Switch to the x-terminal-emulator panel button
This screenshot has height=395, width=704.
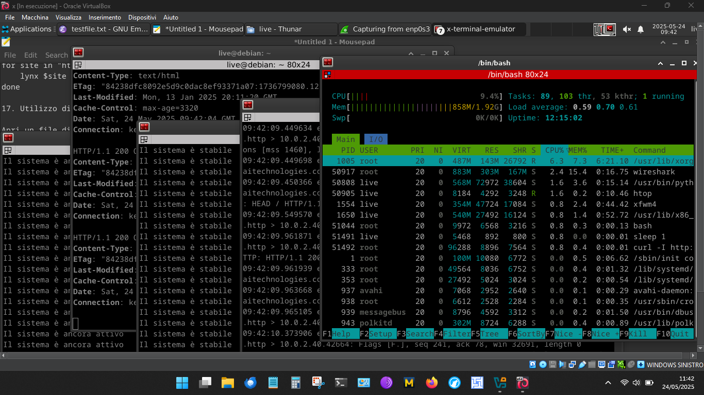pyautogui.click(x=479, y=29)
